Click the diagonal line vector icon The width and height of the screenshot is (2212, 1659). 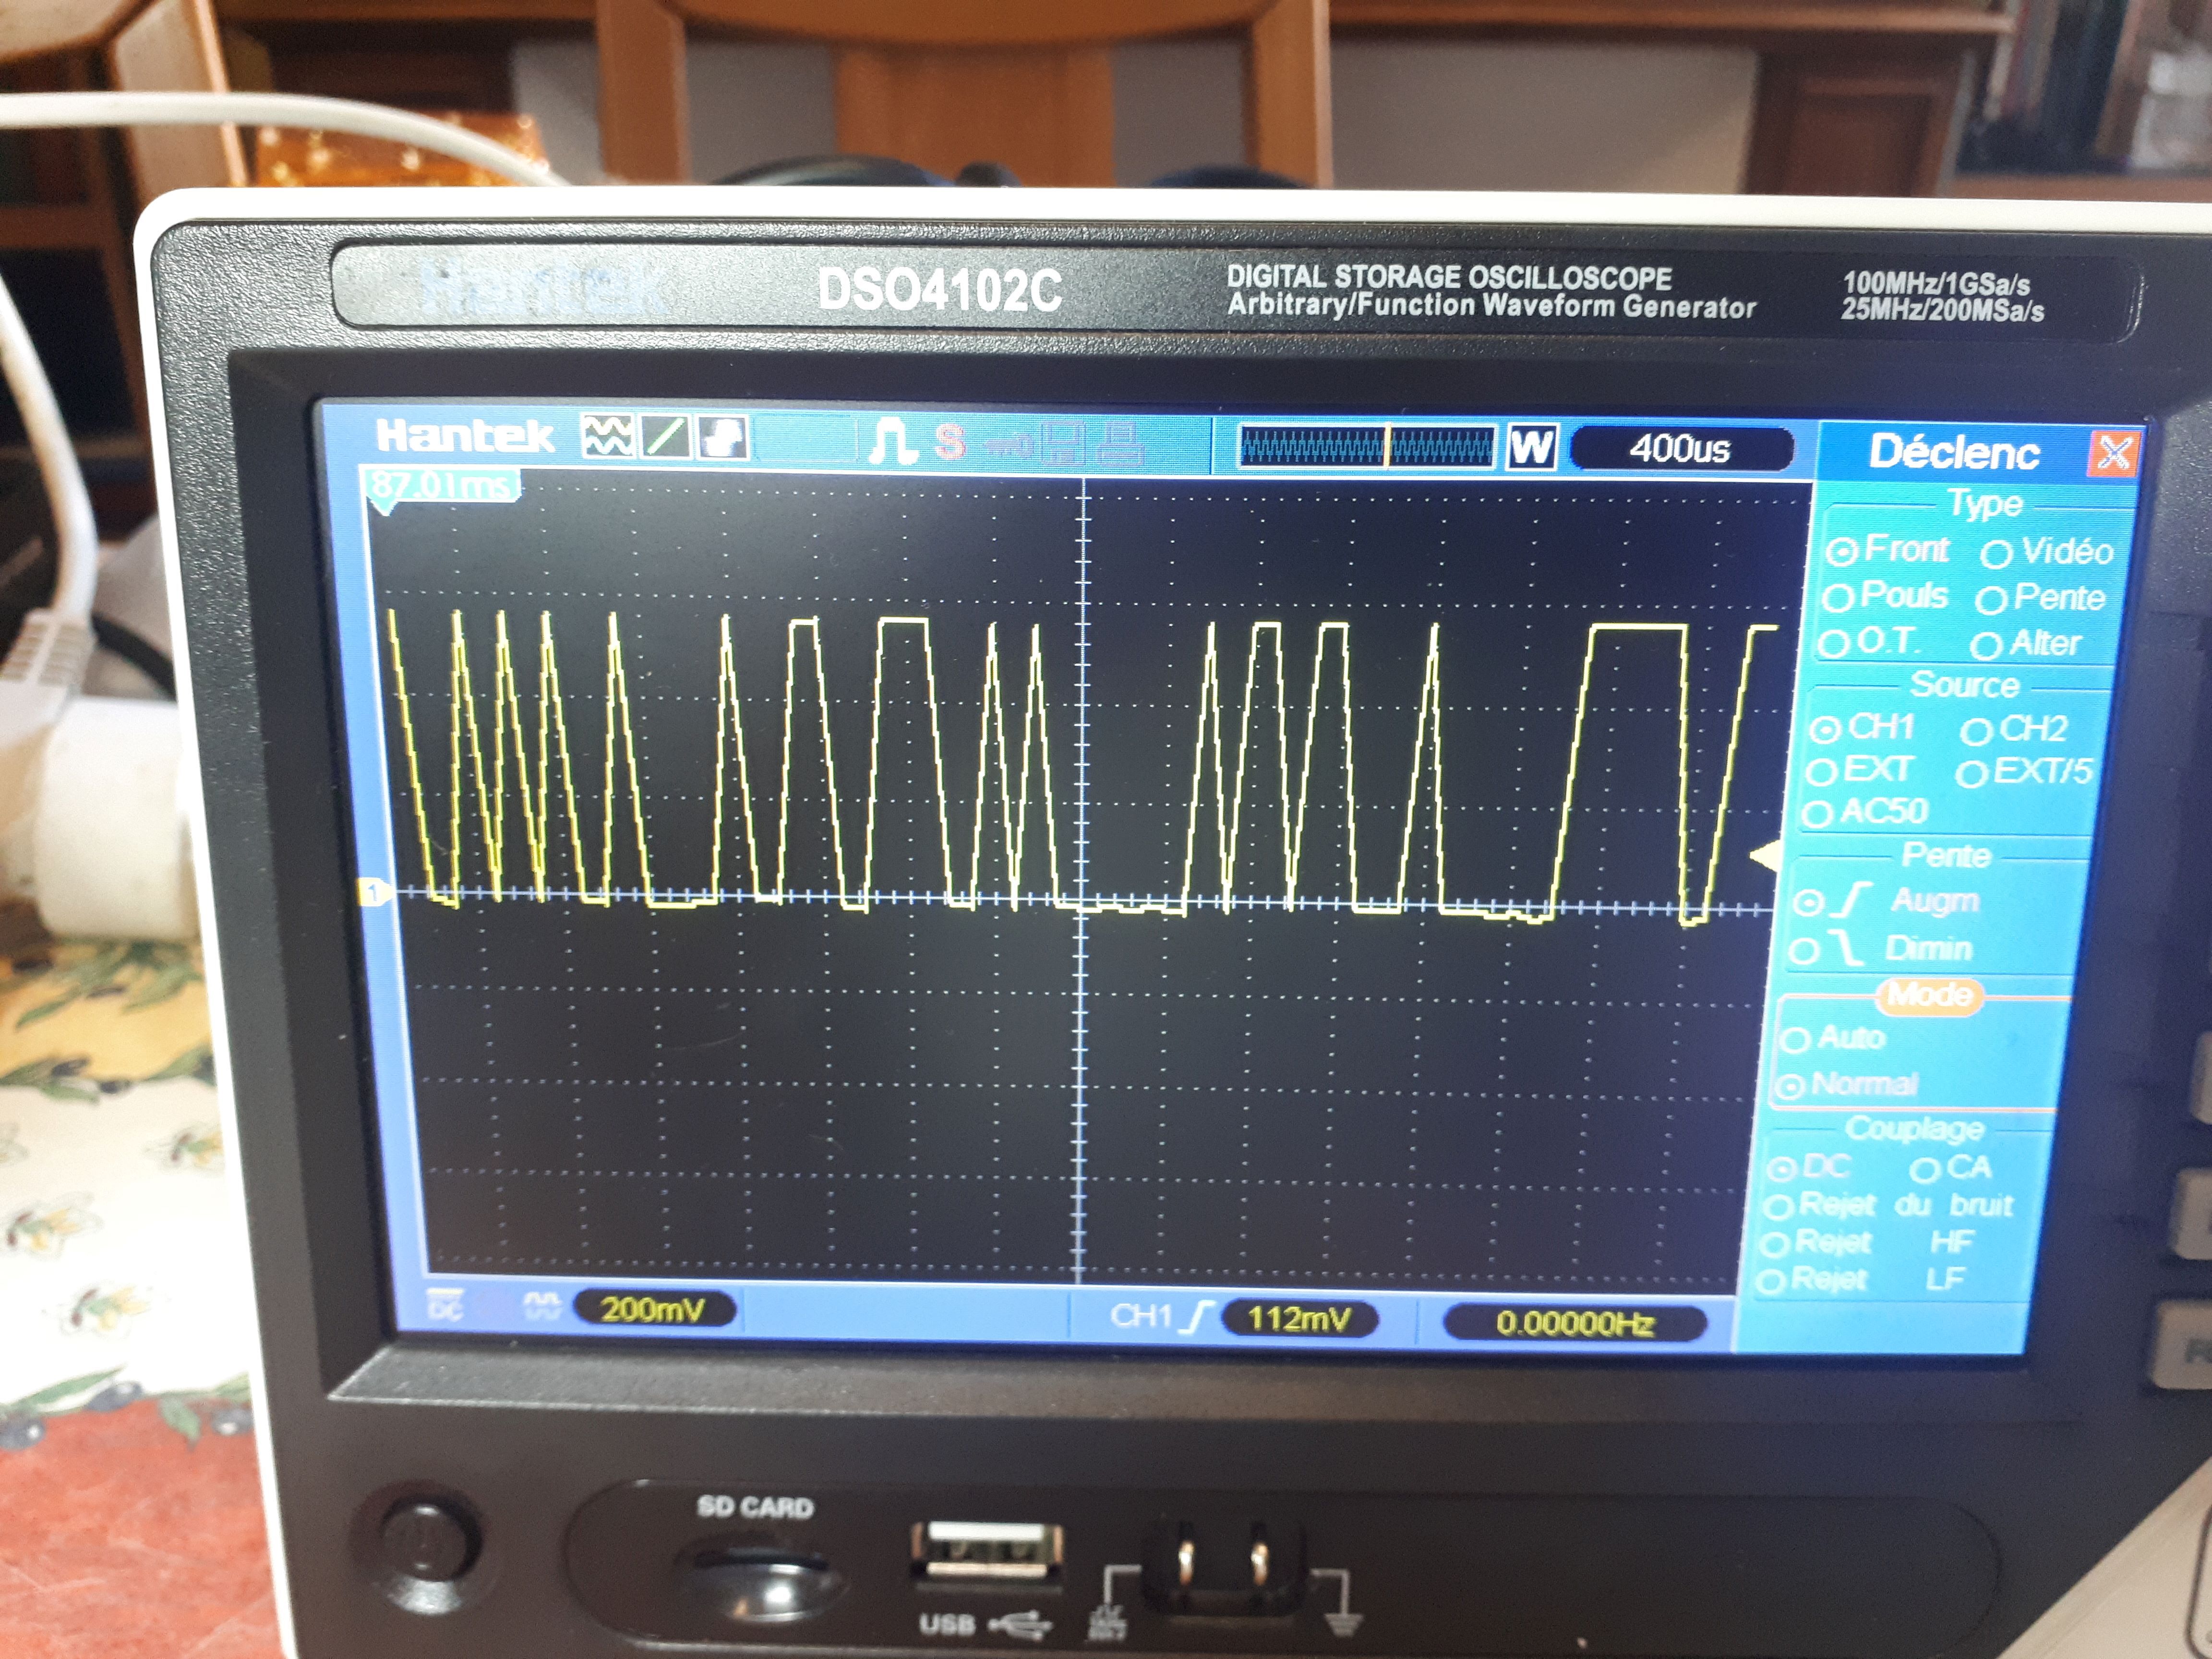click(665, 438)
